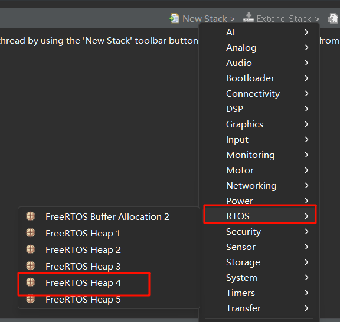This screenshot has width=340, height=322.
Task: Open the Sensor category
Action: tap(259, 247)
